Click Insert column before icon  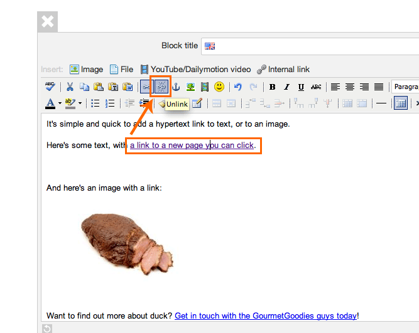pos(298,103)
